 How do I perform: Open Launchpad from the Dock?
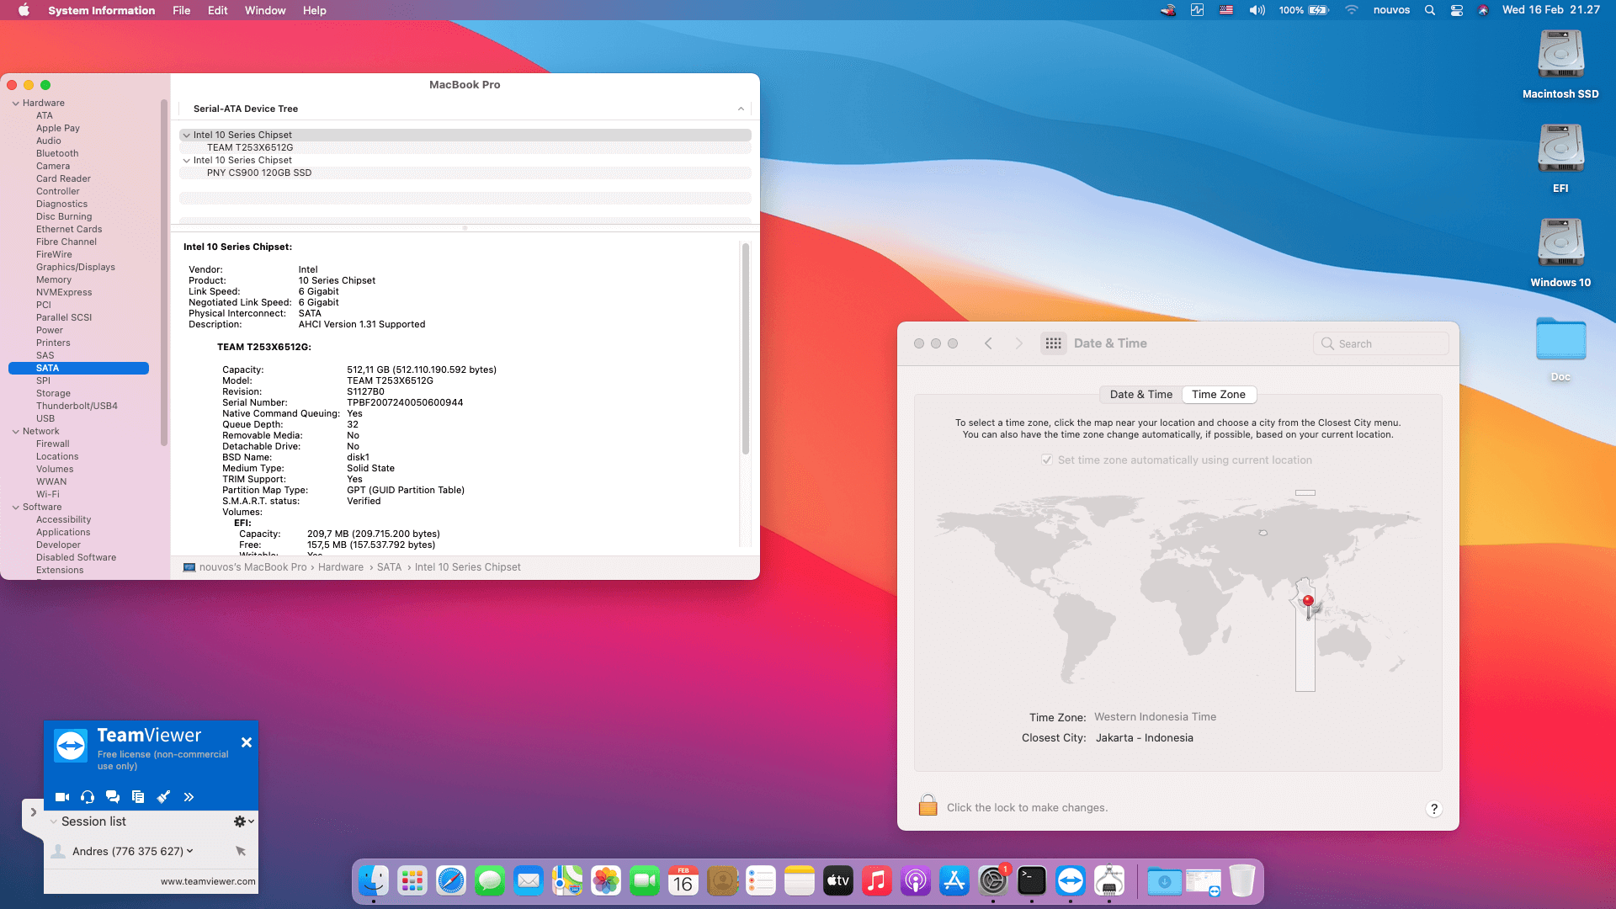pos(412,880)
